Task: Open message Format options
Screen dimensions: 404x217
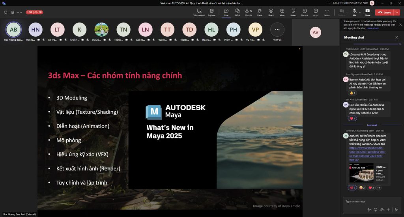Action: click(369, 210)
